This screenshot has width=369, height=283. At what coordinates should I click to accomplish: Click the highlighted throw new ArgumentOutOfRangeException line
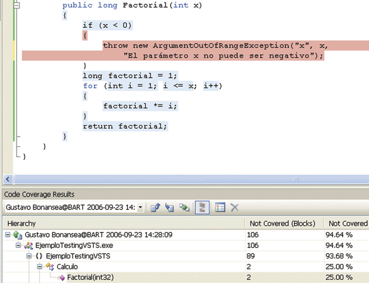pos(215,46)
